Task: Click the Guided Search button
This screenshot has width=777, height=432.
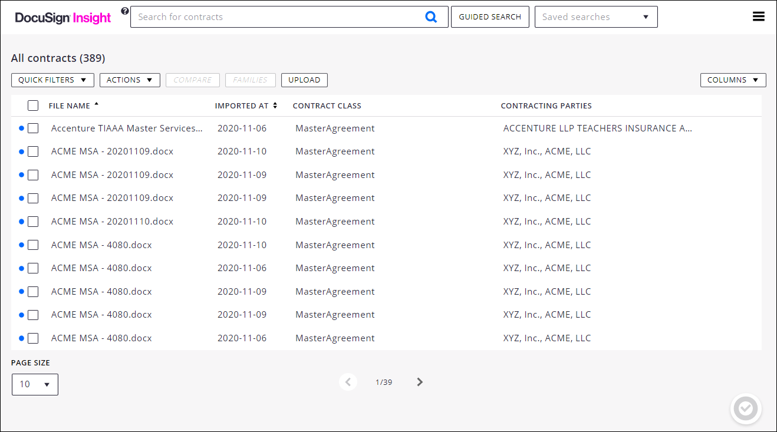Action: coord(490,17)
